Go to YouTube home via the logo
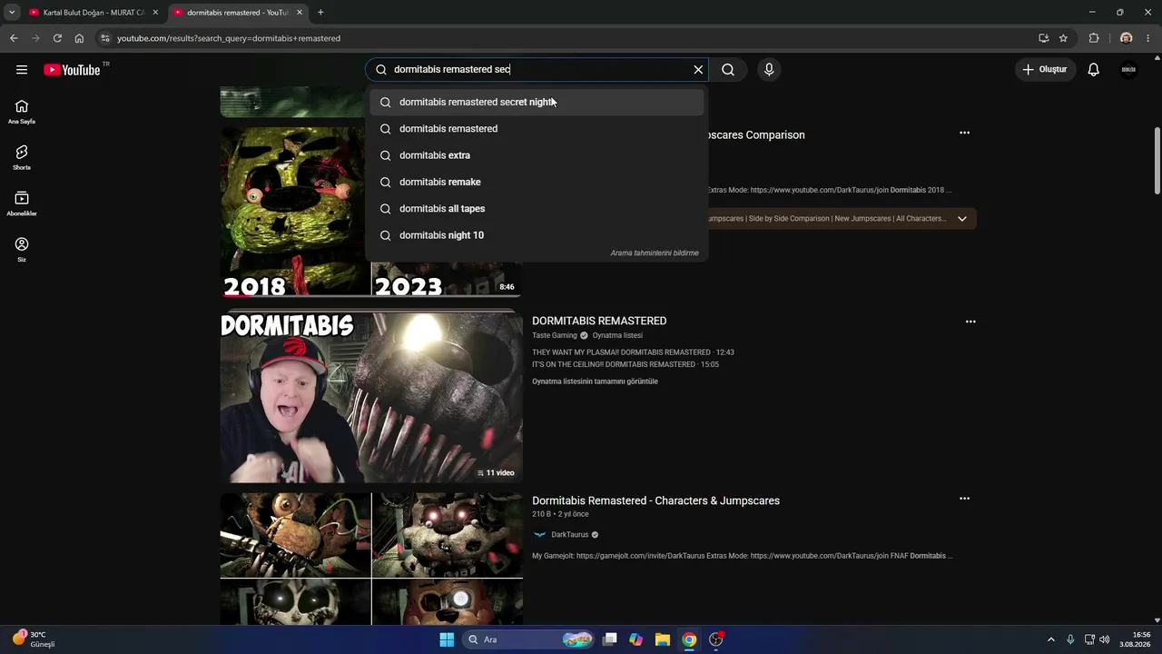The height and width of the screenshot is (654, 1162). (x=72, y=70)
